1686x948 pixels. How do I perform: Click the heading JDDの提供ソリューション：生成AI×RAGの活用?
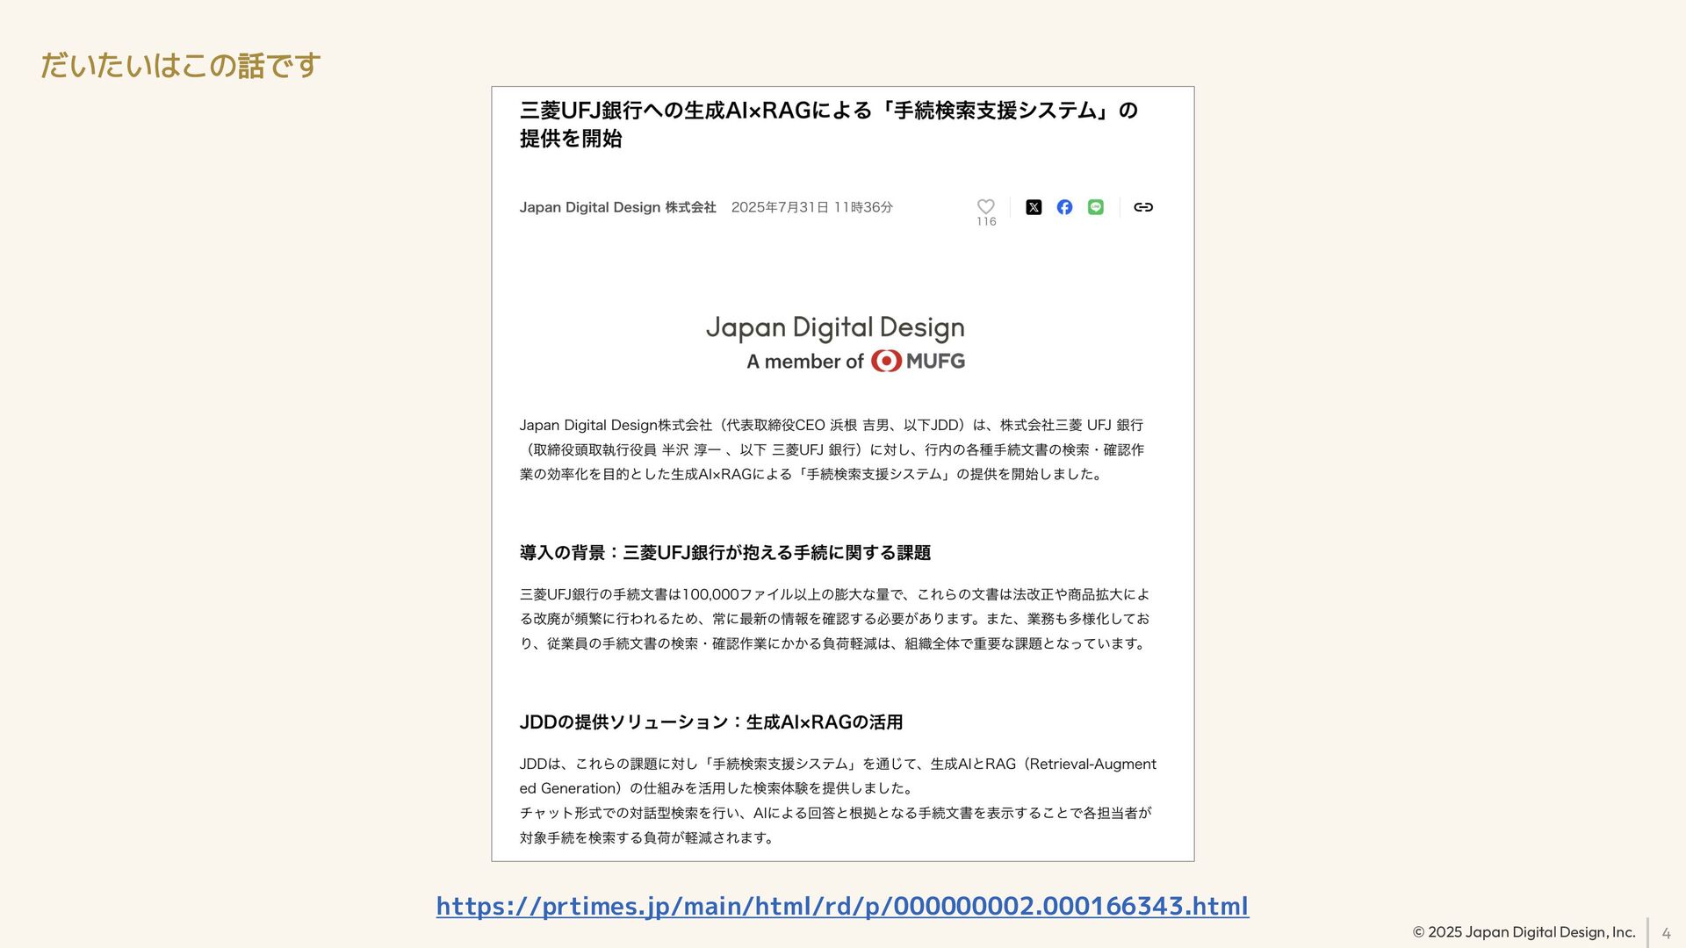710,722
